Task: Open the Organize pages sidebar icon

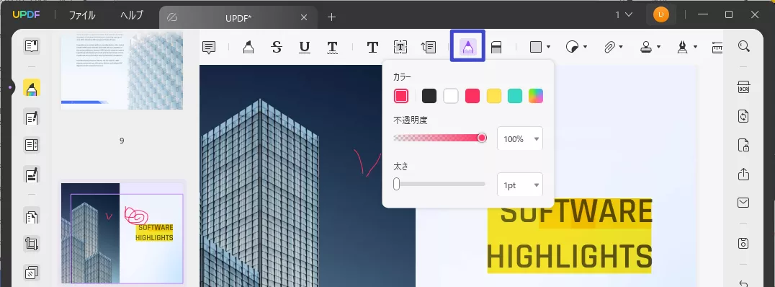Action: (x=32, y=217)
